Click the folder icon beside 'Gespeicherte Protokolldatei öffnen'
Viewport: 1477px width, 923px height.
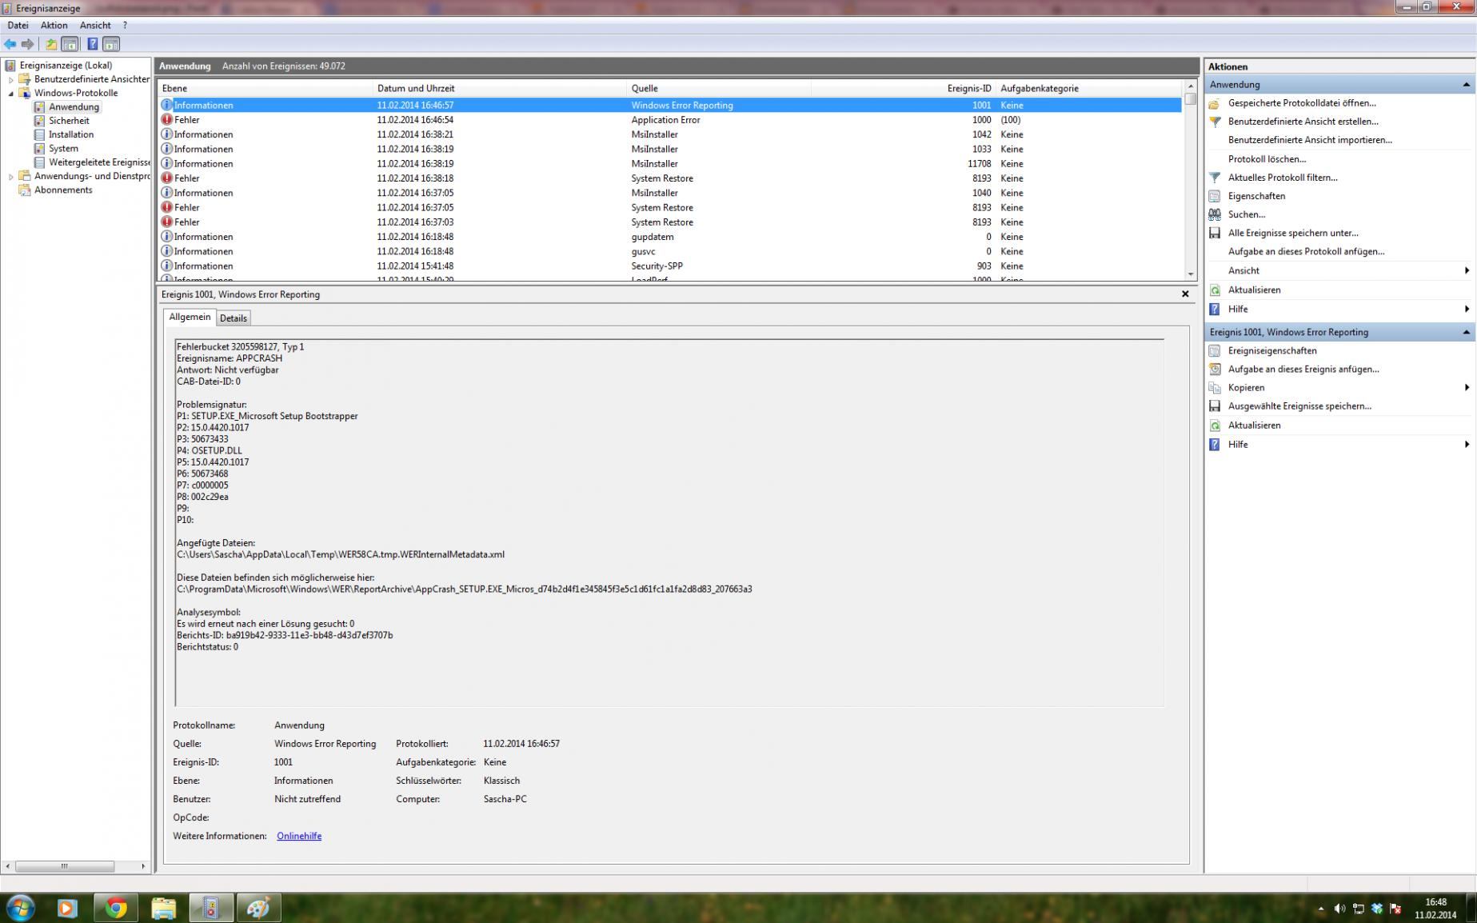[1215, 103]
